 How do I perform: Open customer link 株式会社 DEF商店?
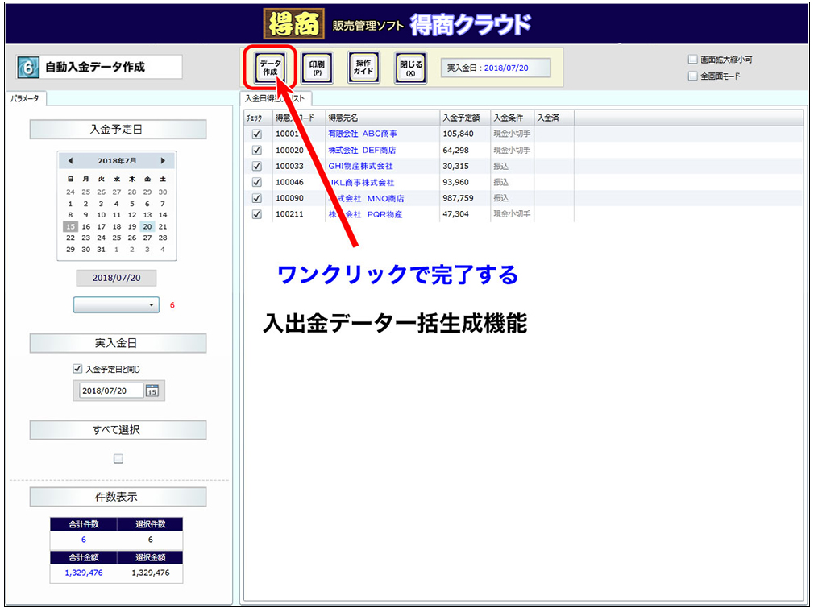[x=362, y=150]
